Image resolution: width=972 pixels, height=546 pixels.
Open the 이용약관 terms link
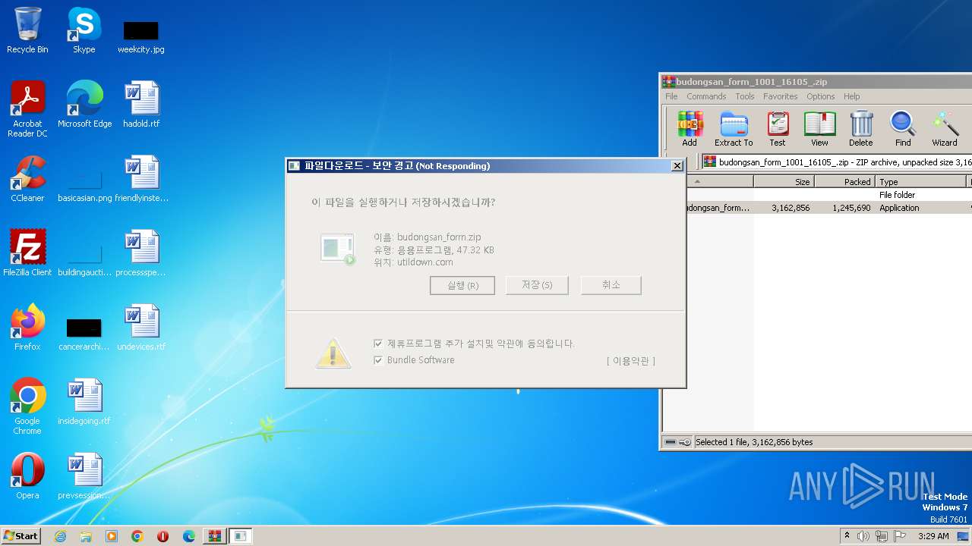(631, 361)
